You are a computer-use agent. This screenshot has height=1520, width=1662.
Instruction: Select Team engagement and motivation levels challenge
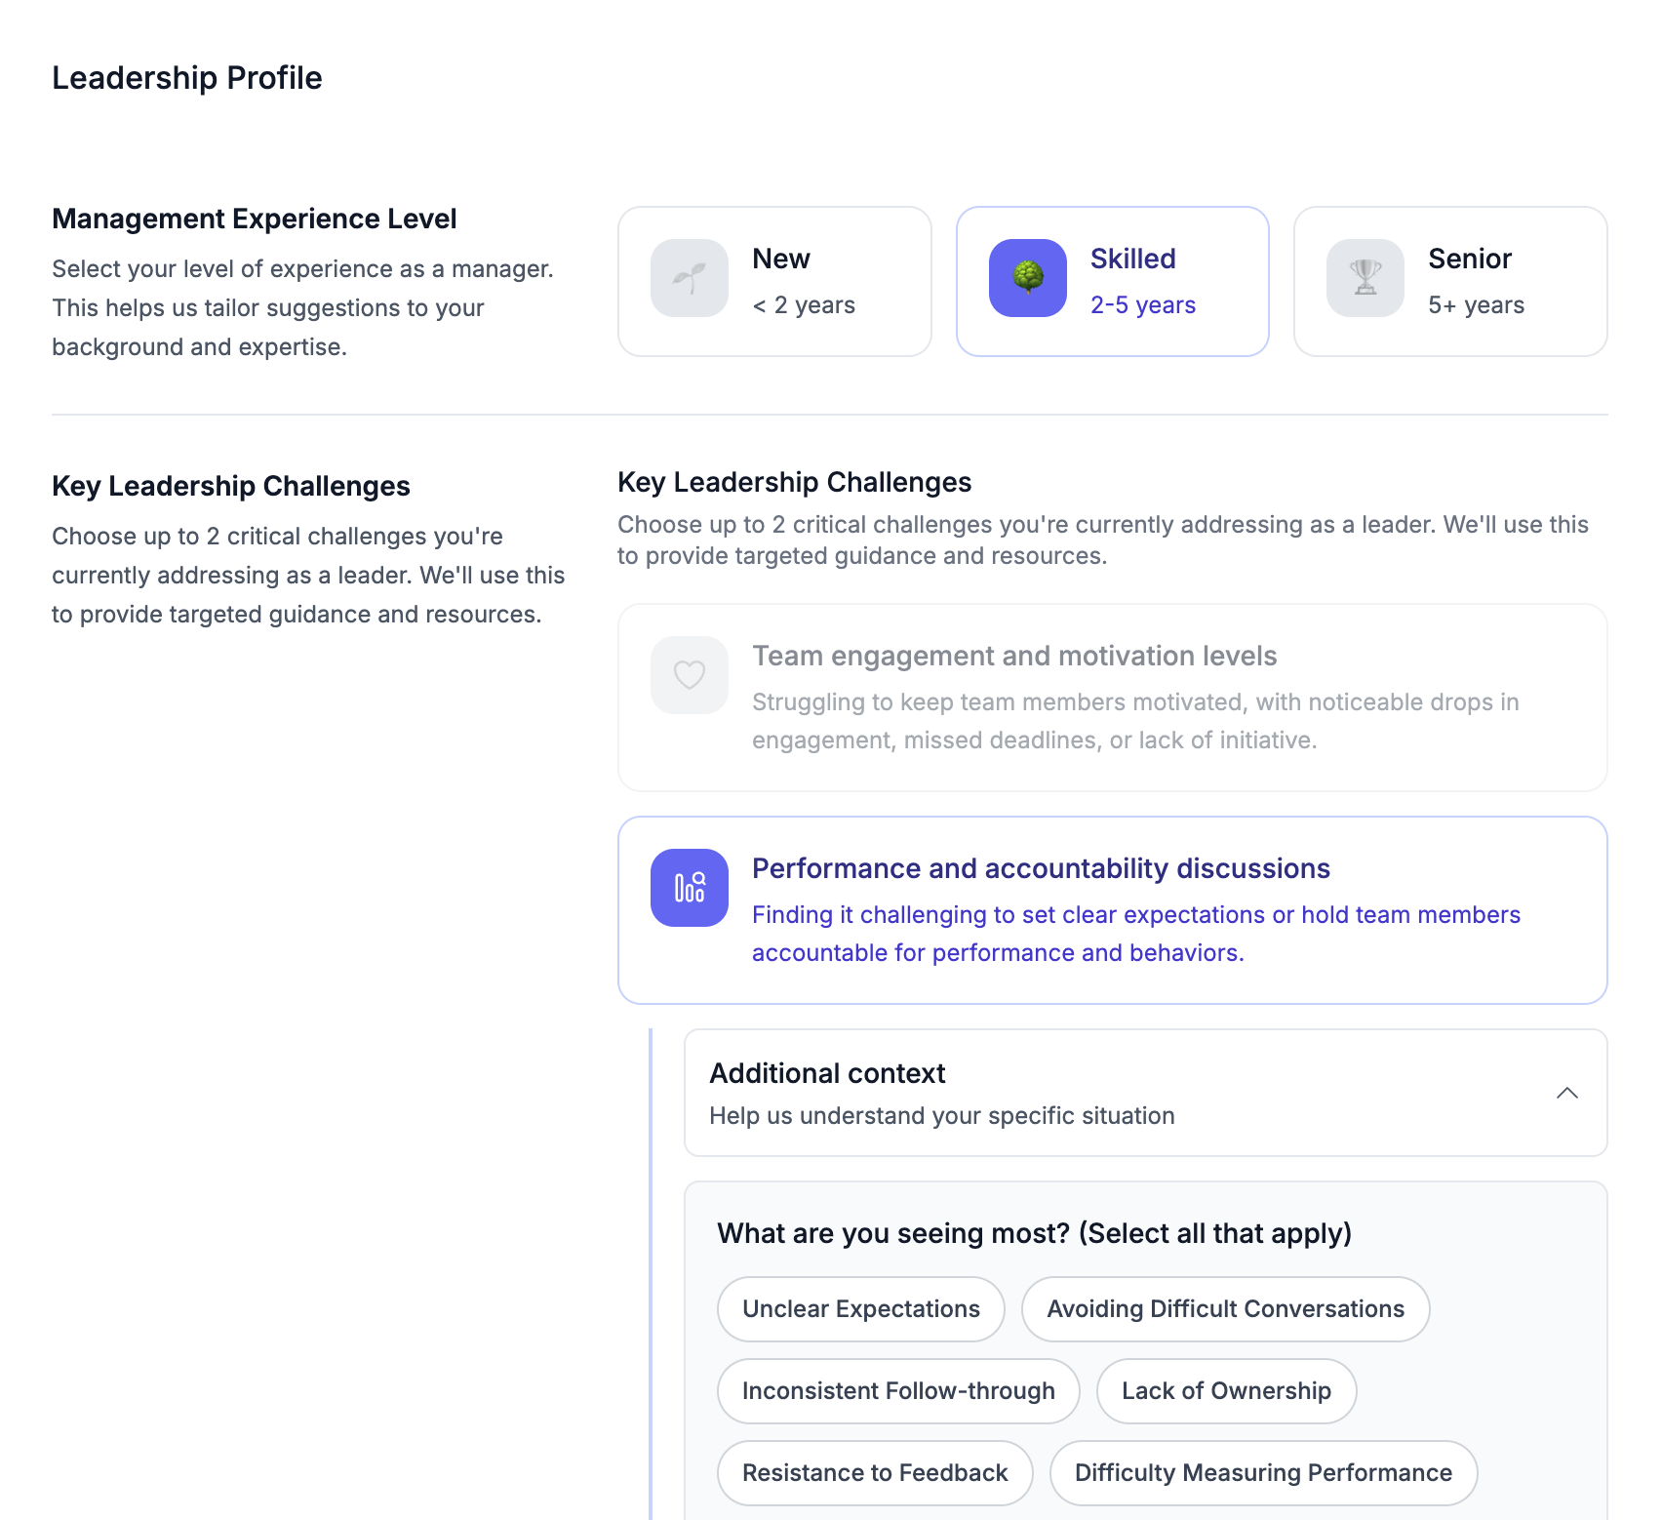pos(1112,697)
